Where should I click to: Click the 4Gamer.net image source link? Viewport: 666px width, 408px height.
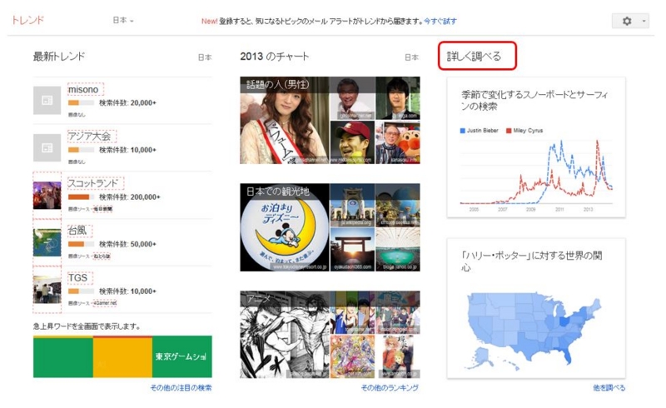(x=105, y=303)
